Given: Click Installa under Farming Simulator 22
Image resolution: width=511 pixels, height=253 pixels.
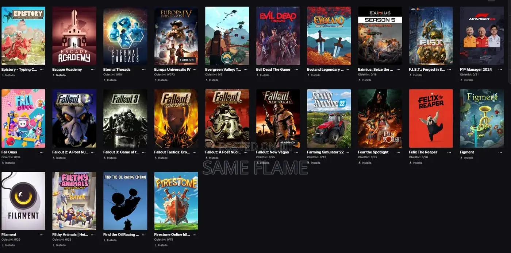Looking at the screenshot, I should coord(314,163).
